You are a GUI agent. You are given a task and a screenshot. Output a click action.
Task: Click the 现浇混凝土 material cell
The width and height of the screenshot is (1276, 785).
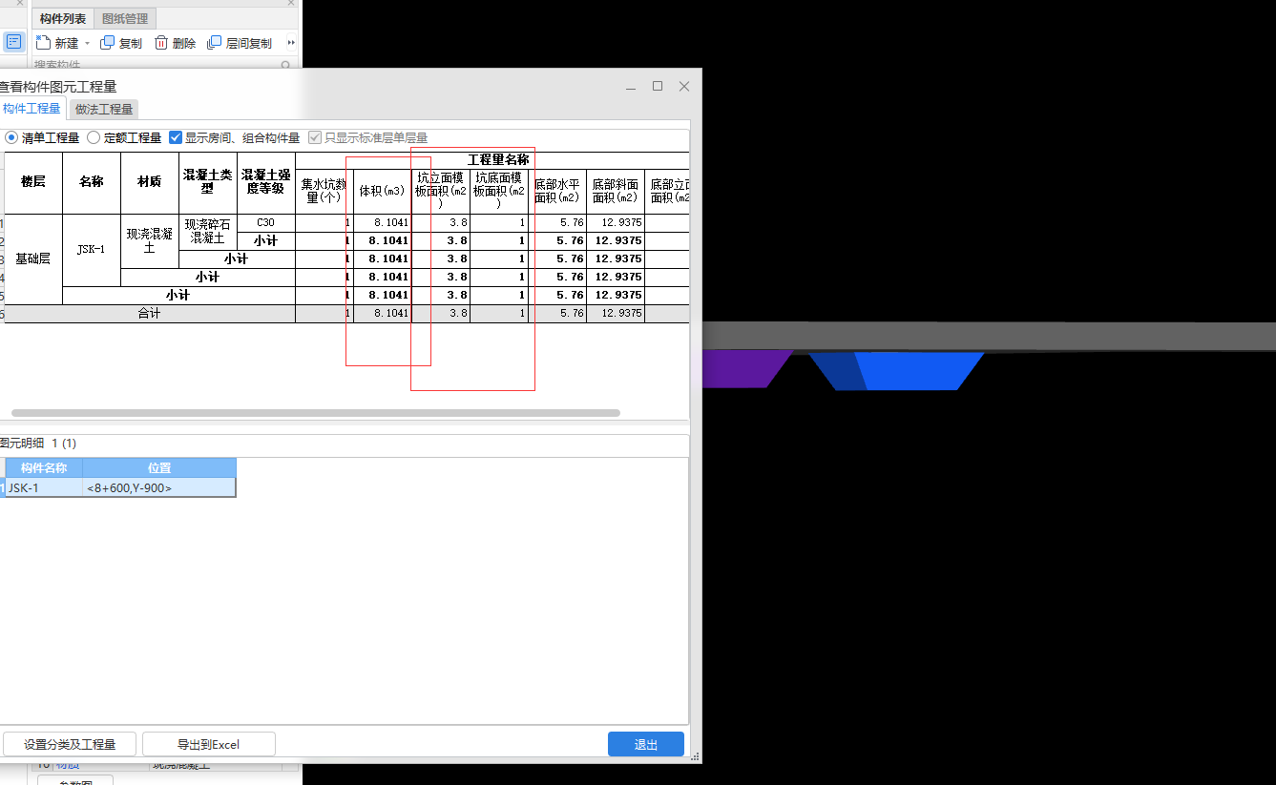[x=150, y=240]
